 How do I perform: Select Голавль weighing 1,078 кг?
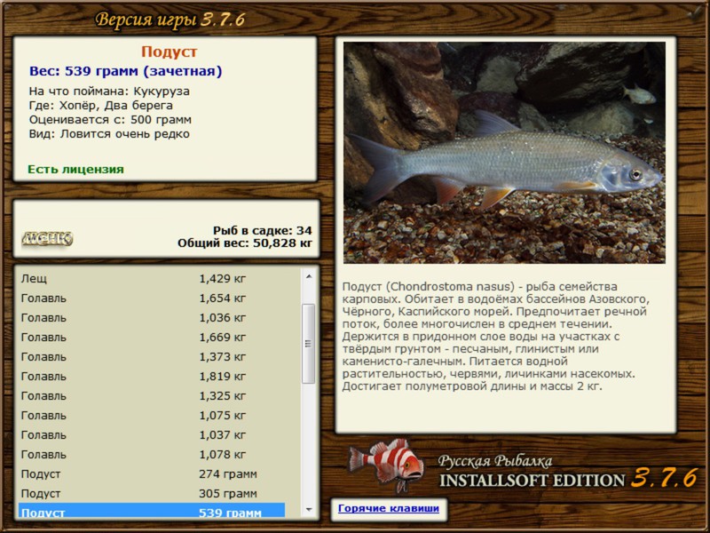tap(151, 455)
